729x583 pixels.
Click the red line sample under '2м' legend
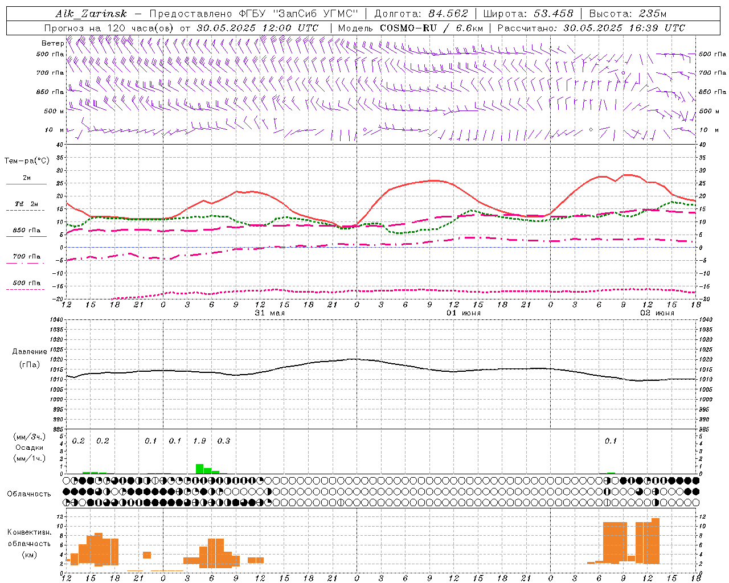coord(26,184)
